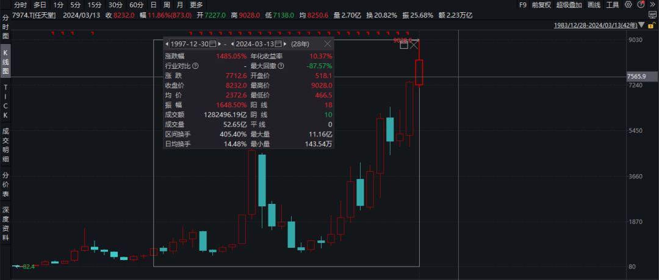Open the 成交明细 side tab
The height and width of the screenshot is (280, 659).
[x=5, y=145]
